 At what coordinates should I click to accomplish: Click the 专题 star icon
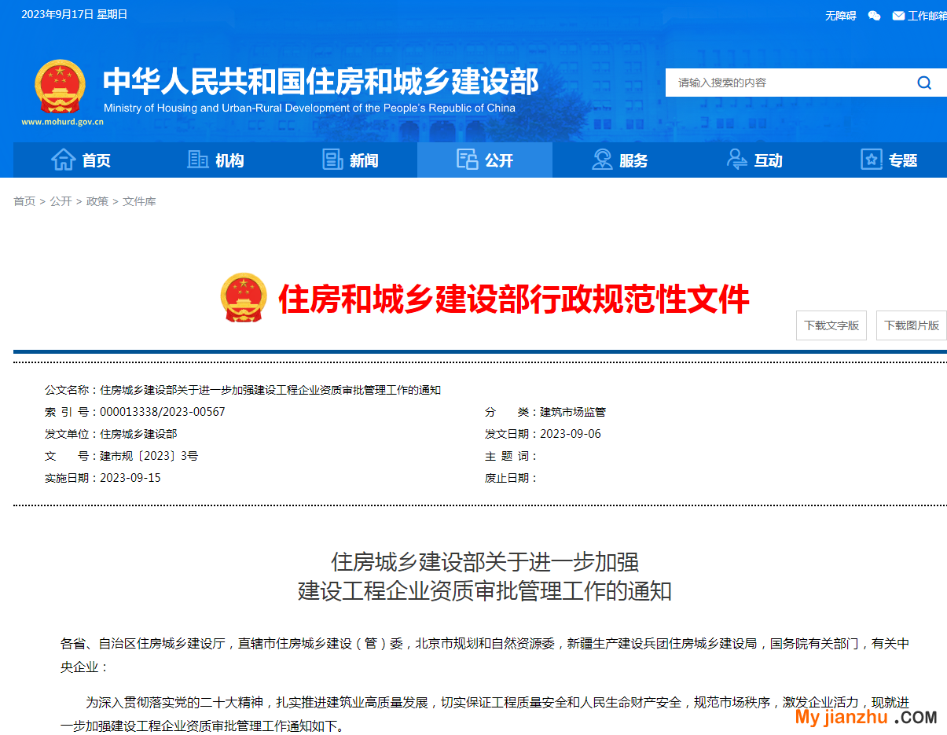(872, 160)
